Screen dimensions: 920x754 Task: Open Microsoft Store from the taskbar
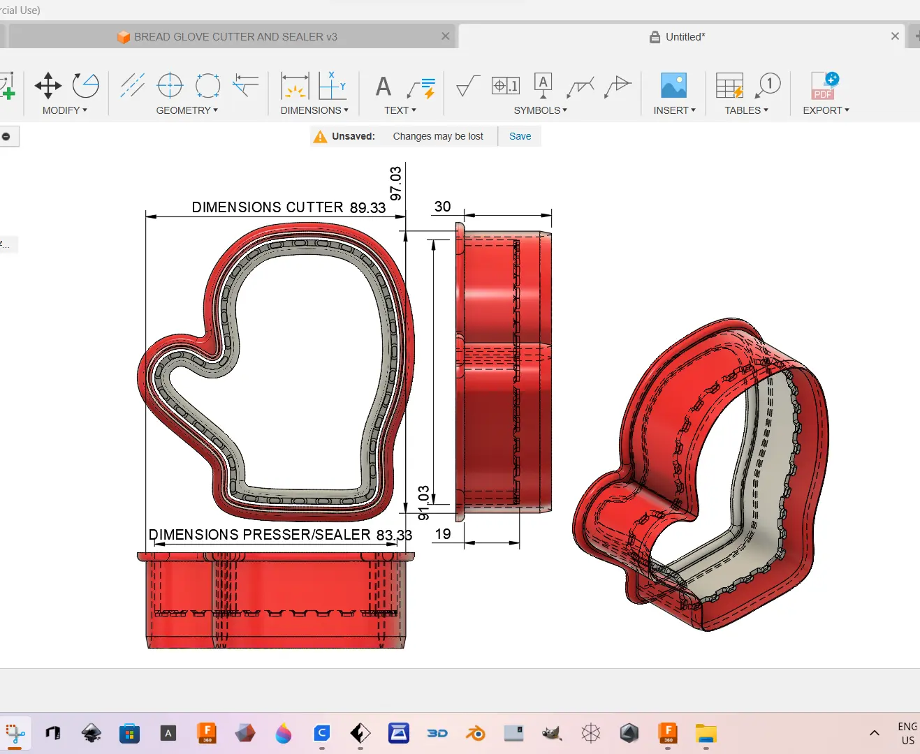129,733
